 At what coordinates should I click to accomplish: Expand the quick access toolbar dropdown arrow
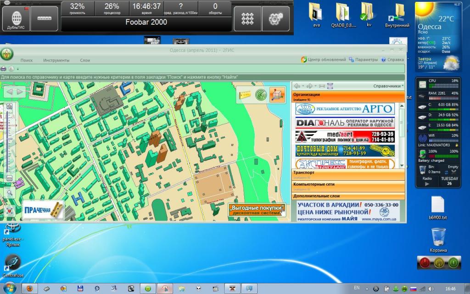(18, 69)
